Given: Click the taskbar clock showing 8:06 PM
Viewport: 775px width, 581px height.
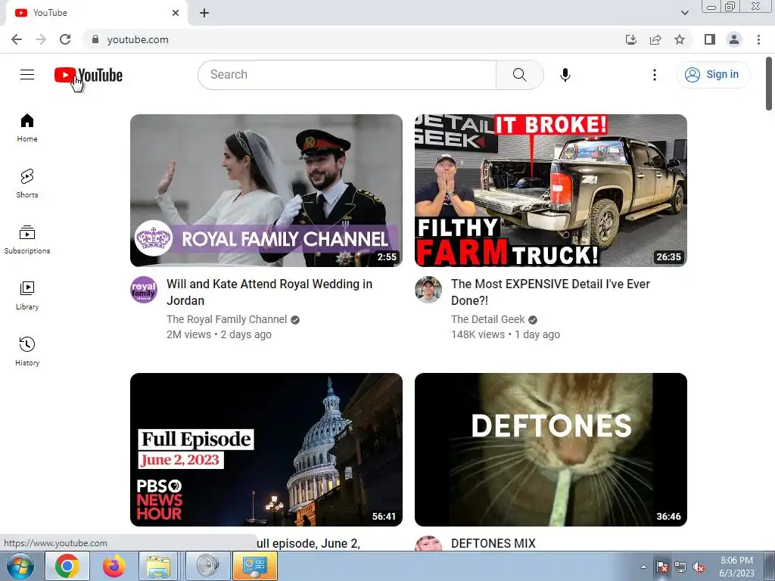Looking at the screenshot, I should [736, 567].
